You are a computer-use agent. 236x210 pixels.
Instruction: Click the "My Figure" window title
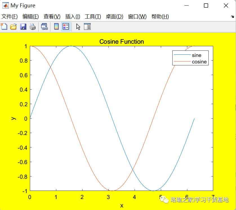point(23,6)
